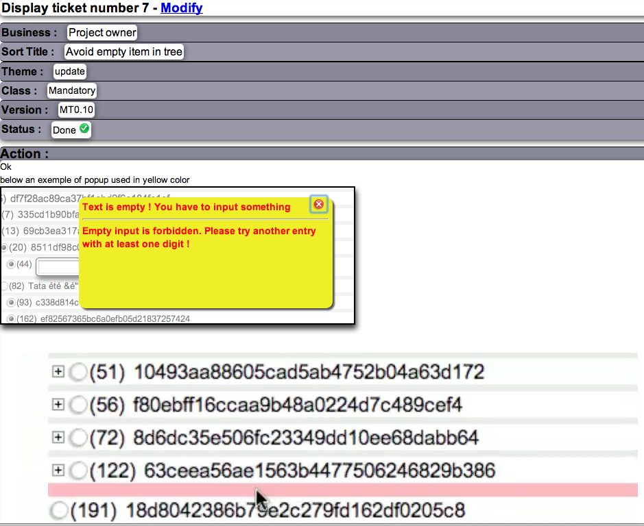Open the Modify link
The width and height of the screenshot is (644, 526).
[181, 8]
